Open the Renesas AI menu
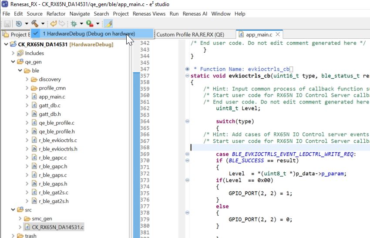The height and width of the screenshot is (238, 370). tap(195, 13)
